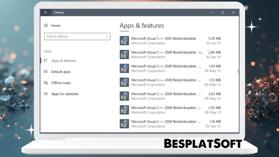The image size is (279, 157).
Task: Click inside the Find a setting box
Action: click(77, 36)
